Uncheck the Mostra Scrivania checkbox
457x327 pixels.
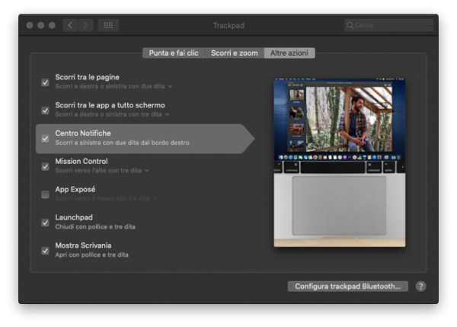point(45,251)
